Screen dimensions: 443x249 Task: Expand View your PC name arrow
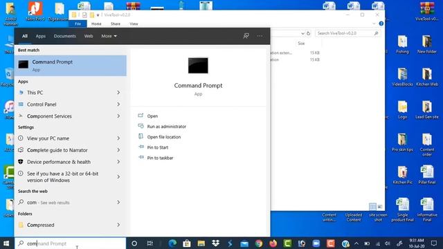[118, 138]
